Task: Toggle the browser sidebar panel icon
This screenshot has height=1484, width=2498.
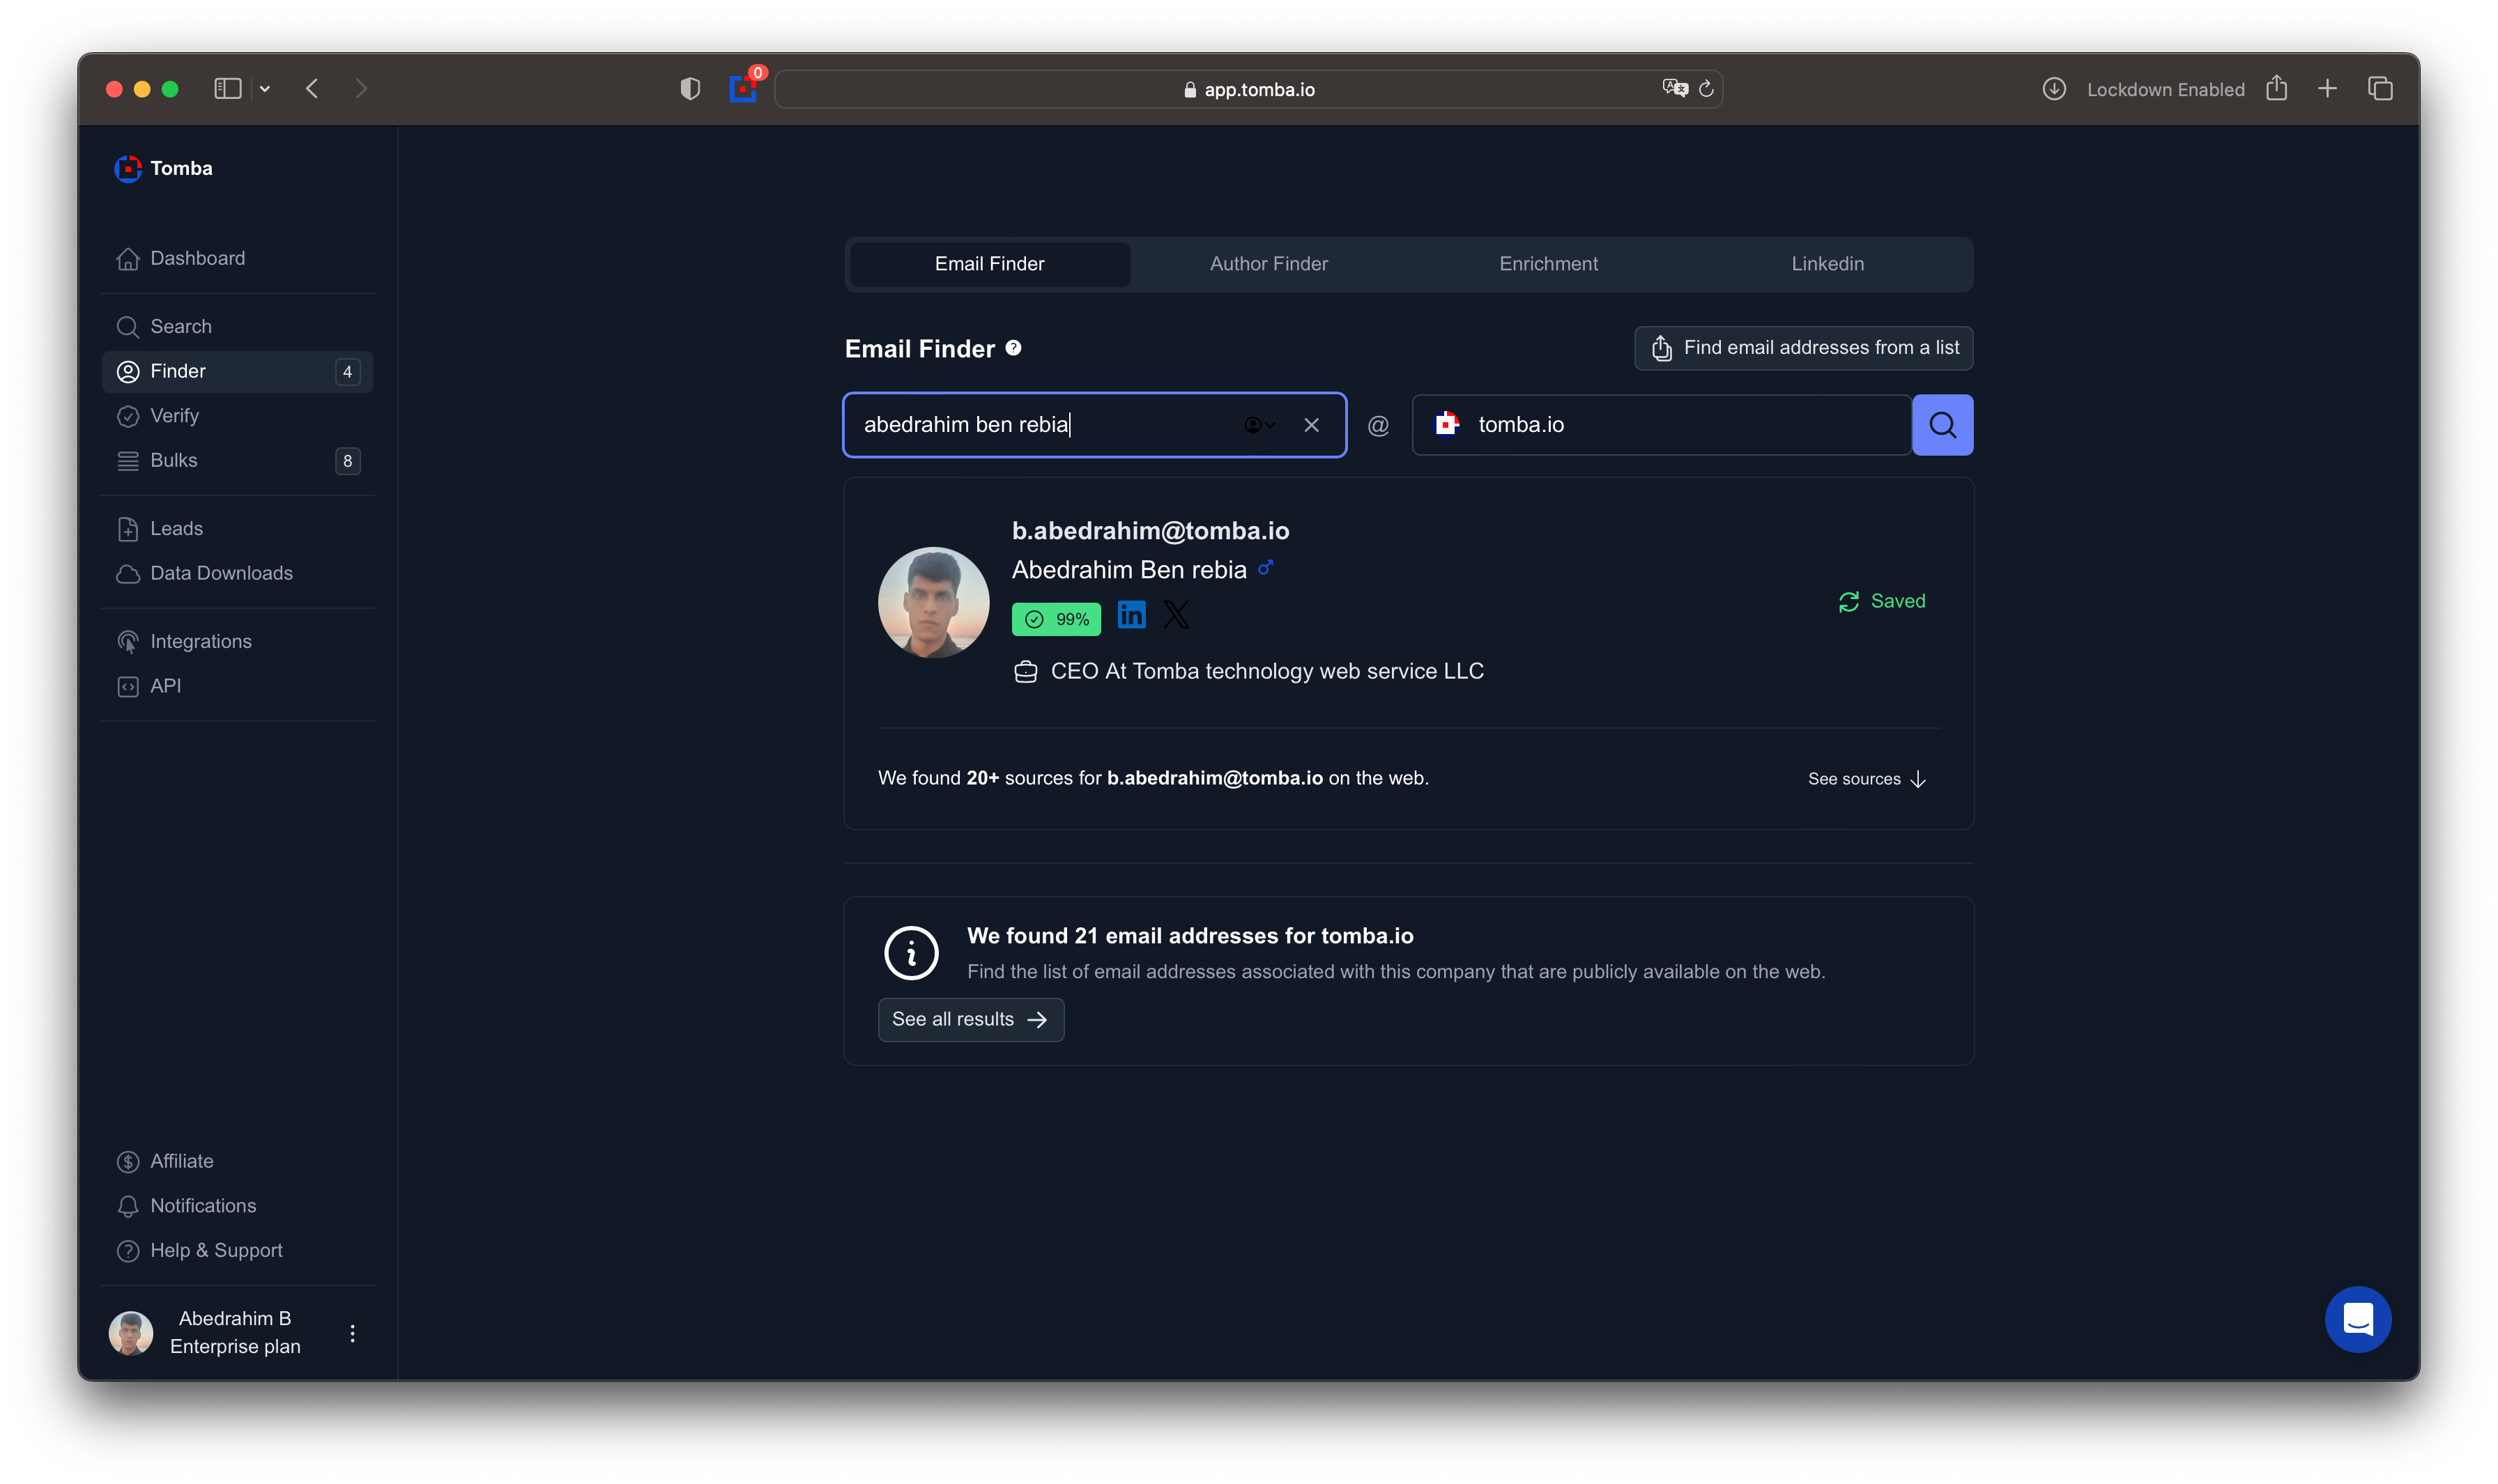Action: (227, 89)
